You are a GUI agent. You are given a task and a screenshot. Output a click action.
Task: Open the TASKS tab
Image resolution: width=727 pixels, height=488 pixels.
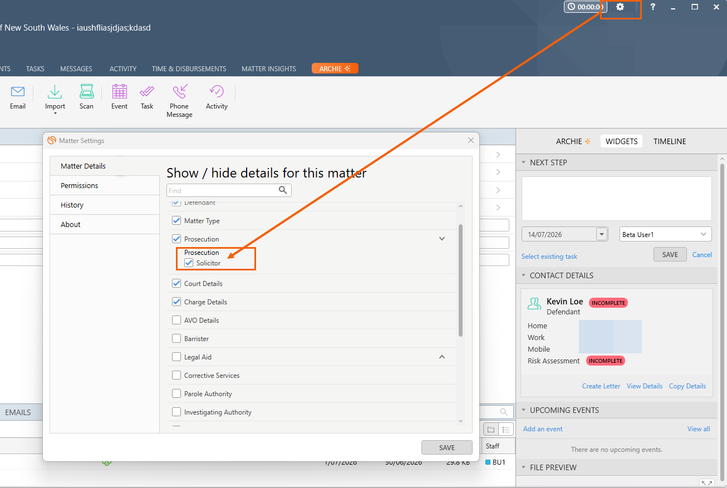[35, 69]
